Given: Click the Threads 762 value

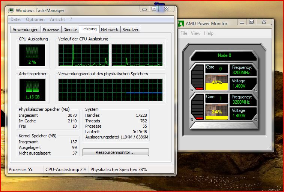Looking at the screenshot, I should pyautogui.click(x=144, y=121).
